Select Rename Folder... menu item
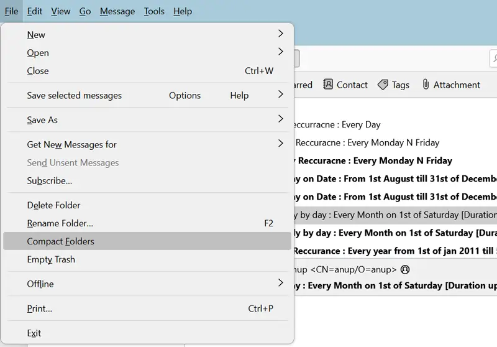This screenshot has width=497, height=347. 60,223
